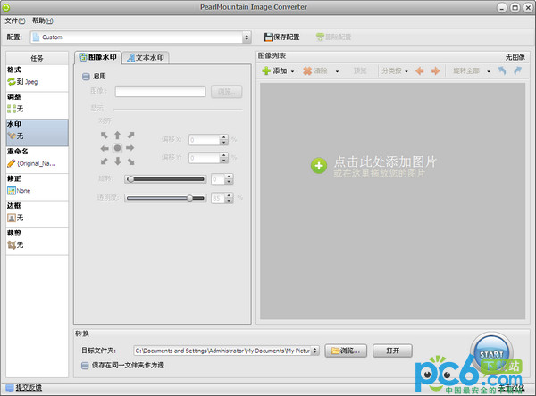Click the 保存配置 button
The image size is (536, 396).
pyautogui.click(x=282, y=37)
